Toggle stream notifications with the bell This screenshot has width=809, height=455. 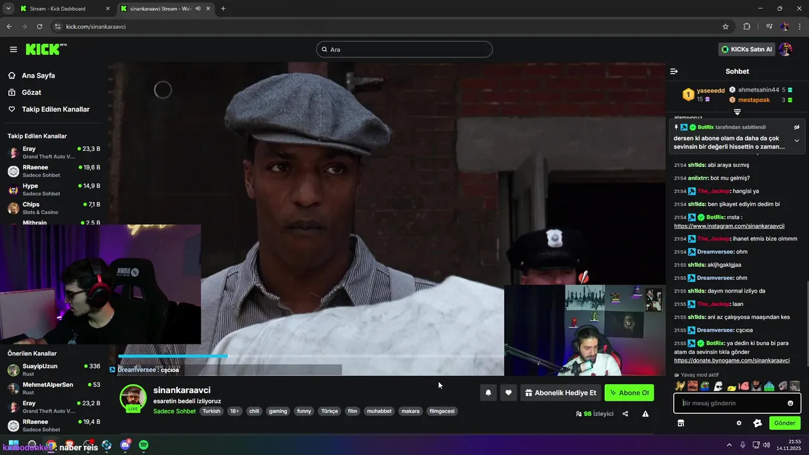click(x=488, y=392)
